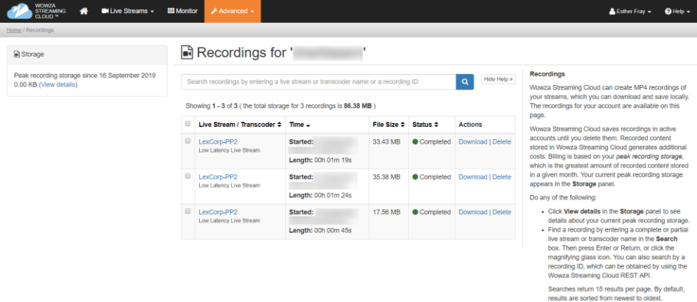697x302 pixels.
Task: Delete the 17.56 MB recording
Action: pyautogui.click(x=502, y=212)
